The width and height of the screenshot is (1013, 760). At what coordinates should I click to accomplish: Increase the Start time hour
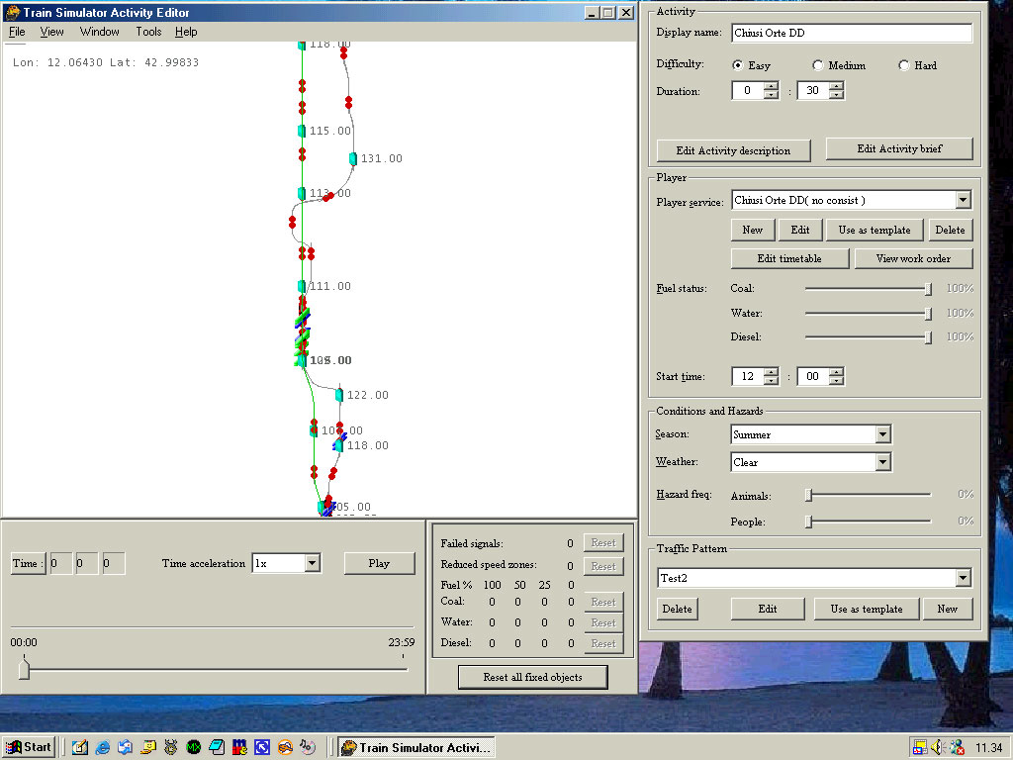771,372
